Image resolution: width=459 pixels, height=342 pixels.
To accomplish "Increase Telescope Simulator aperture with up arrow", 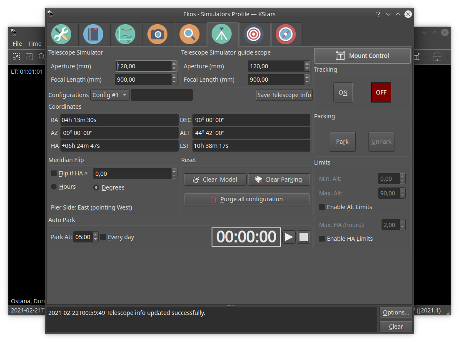I will coord(174,64).
